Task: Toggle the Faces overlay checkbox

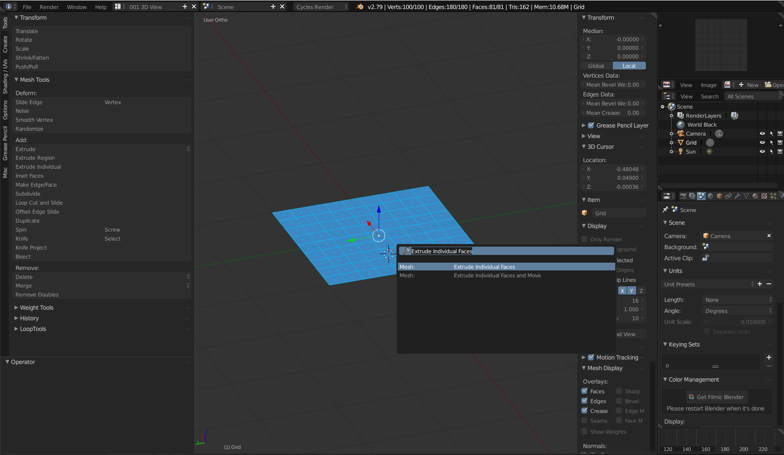Action: 585,391
